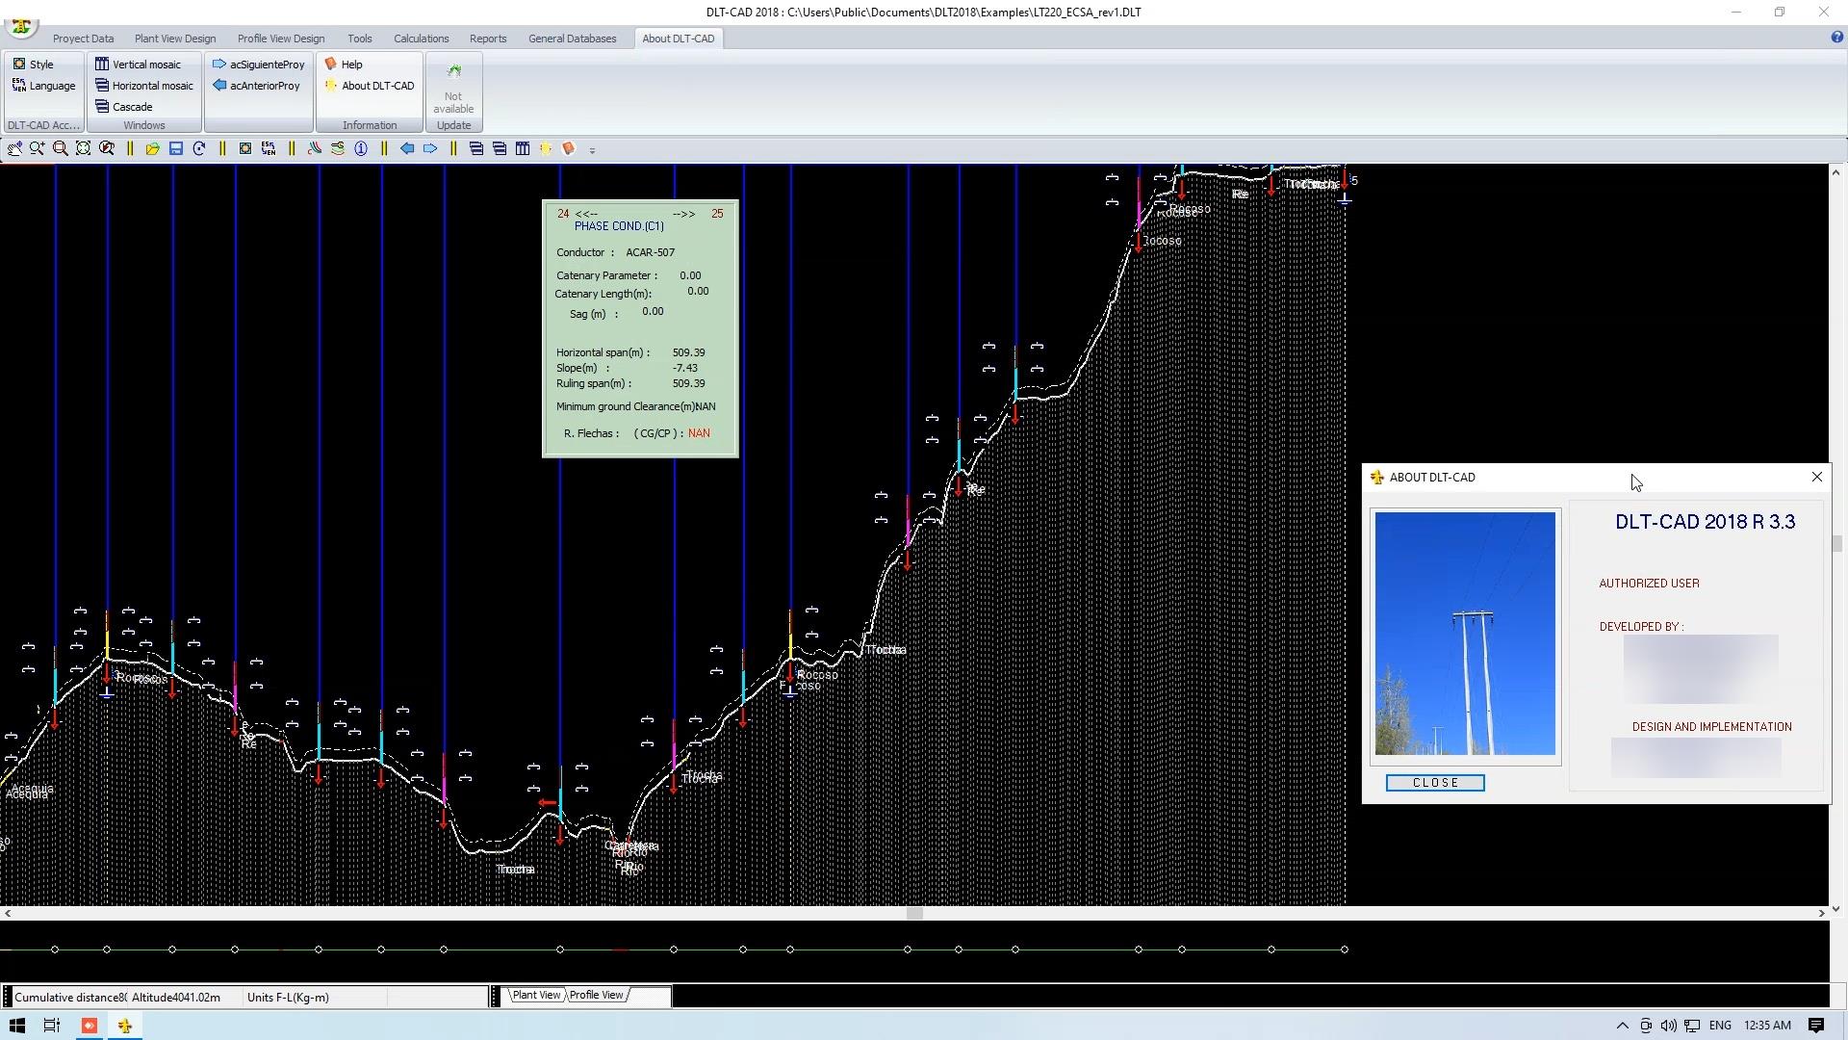Open project with folder icon
This screenshot has width=1848, height=1040.
point(152,148)
